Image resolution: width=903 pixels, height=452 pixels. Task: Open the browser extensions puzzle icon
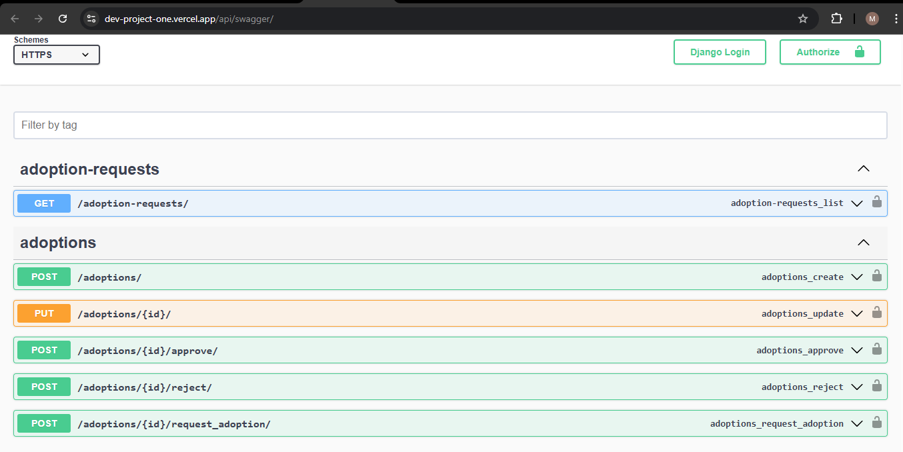tap(836, 18)
